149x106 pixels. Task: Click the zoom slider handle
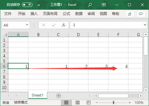[113, 103]
